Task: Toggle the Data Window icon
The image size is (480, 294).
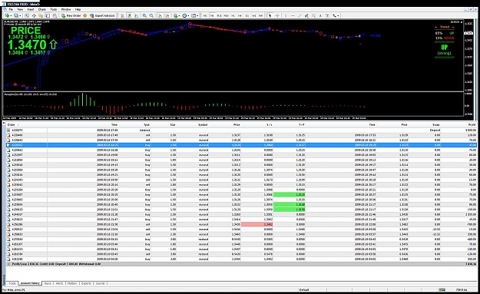Action: pyautogui.click(x=34, y=15)
